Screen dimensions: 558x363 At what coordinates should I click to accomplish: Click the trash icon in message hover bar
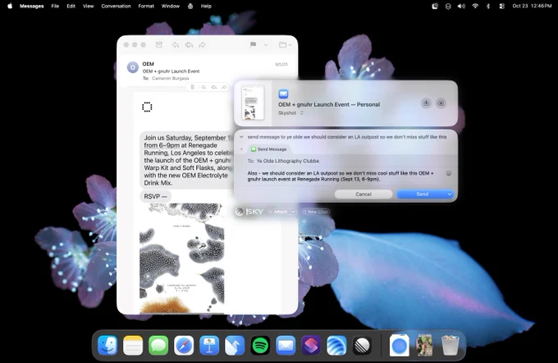(x=193, y=87)
